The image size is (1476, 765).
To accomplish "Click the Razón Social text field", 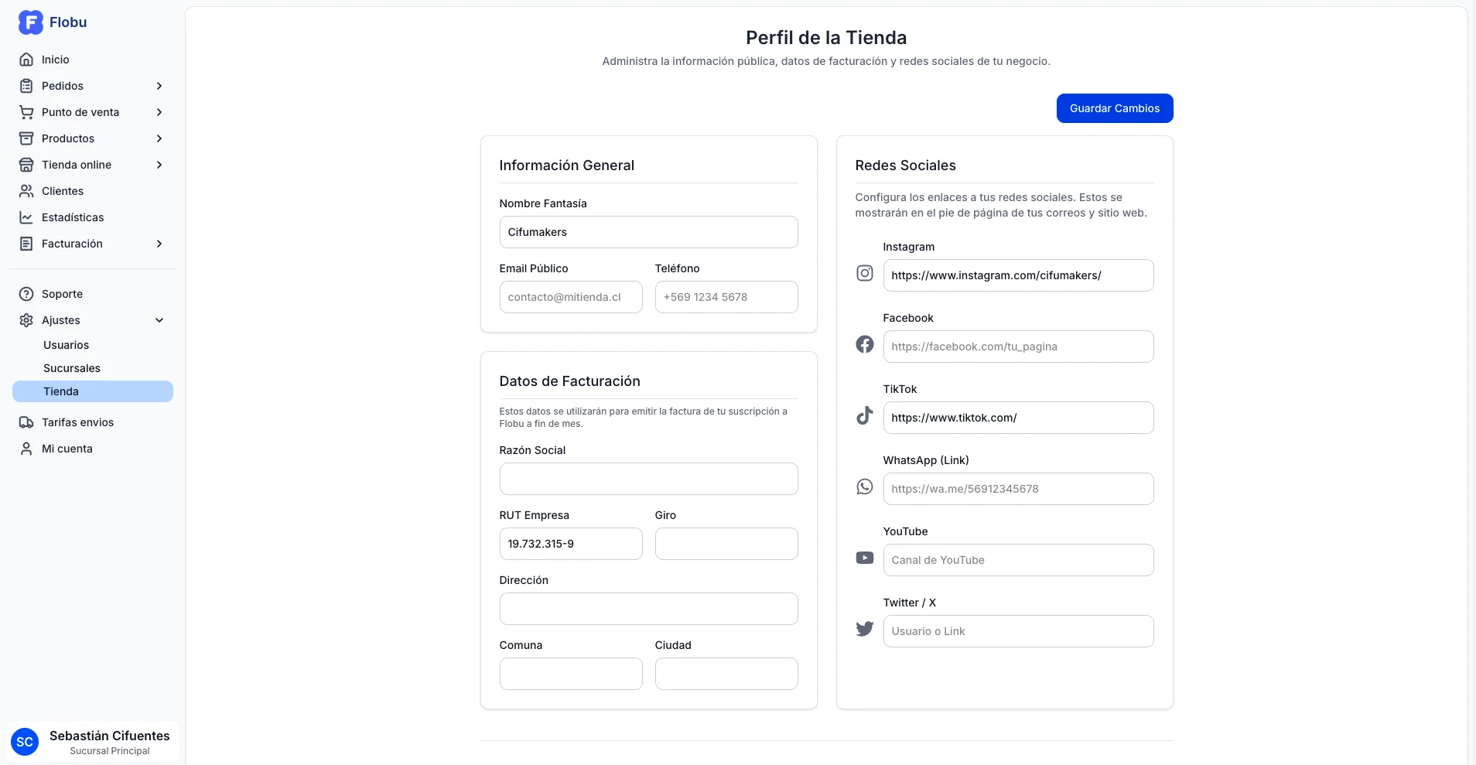I will (x=648, y=479).
